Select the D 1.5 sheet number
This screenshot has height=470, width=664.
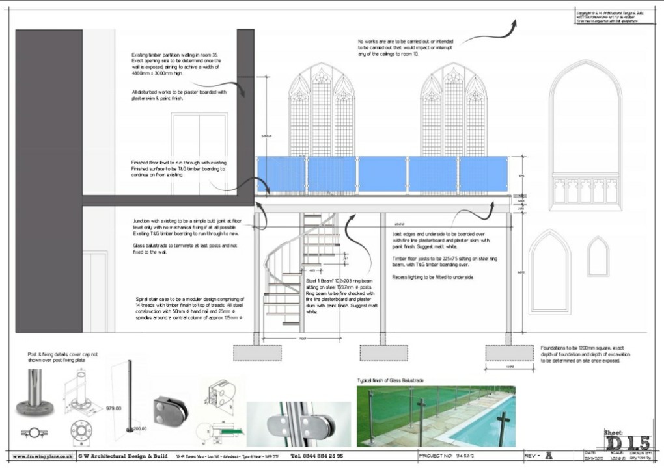628,443
